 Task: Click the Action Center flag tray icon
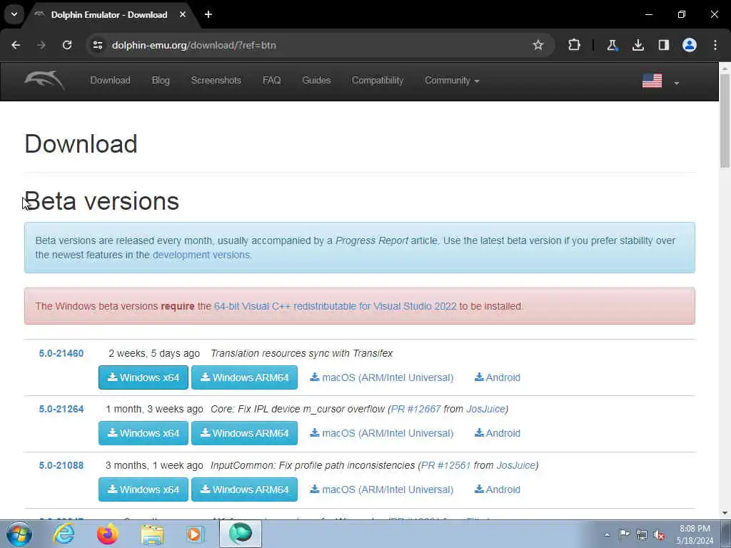[624, 534]
